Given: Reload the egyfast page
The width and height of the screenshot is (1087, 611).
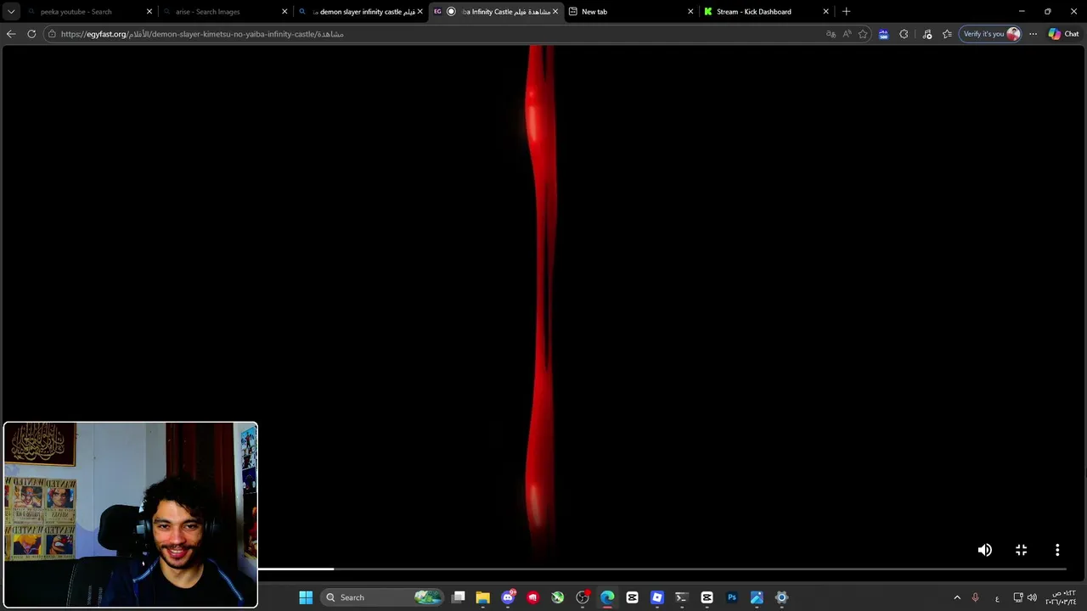Looking at the screenshot, I should click(x=31, y=34).
